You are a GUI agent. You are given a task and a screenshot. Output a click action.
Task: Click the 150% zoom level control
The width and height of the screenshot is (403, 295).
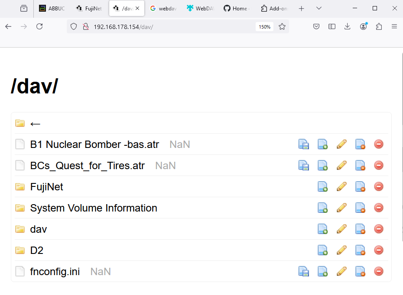point(264,26)
